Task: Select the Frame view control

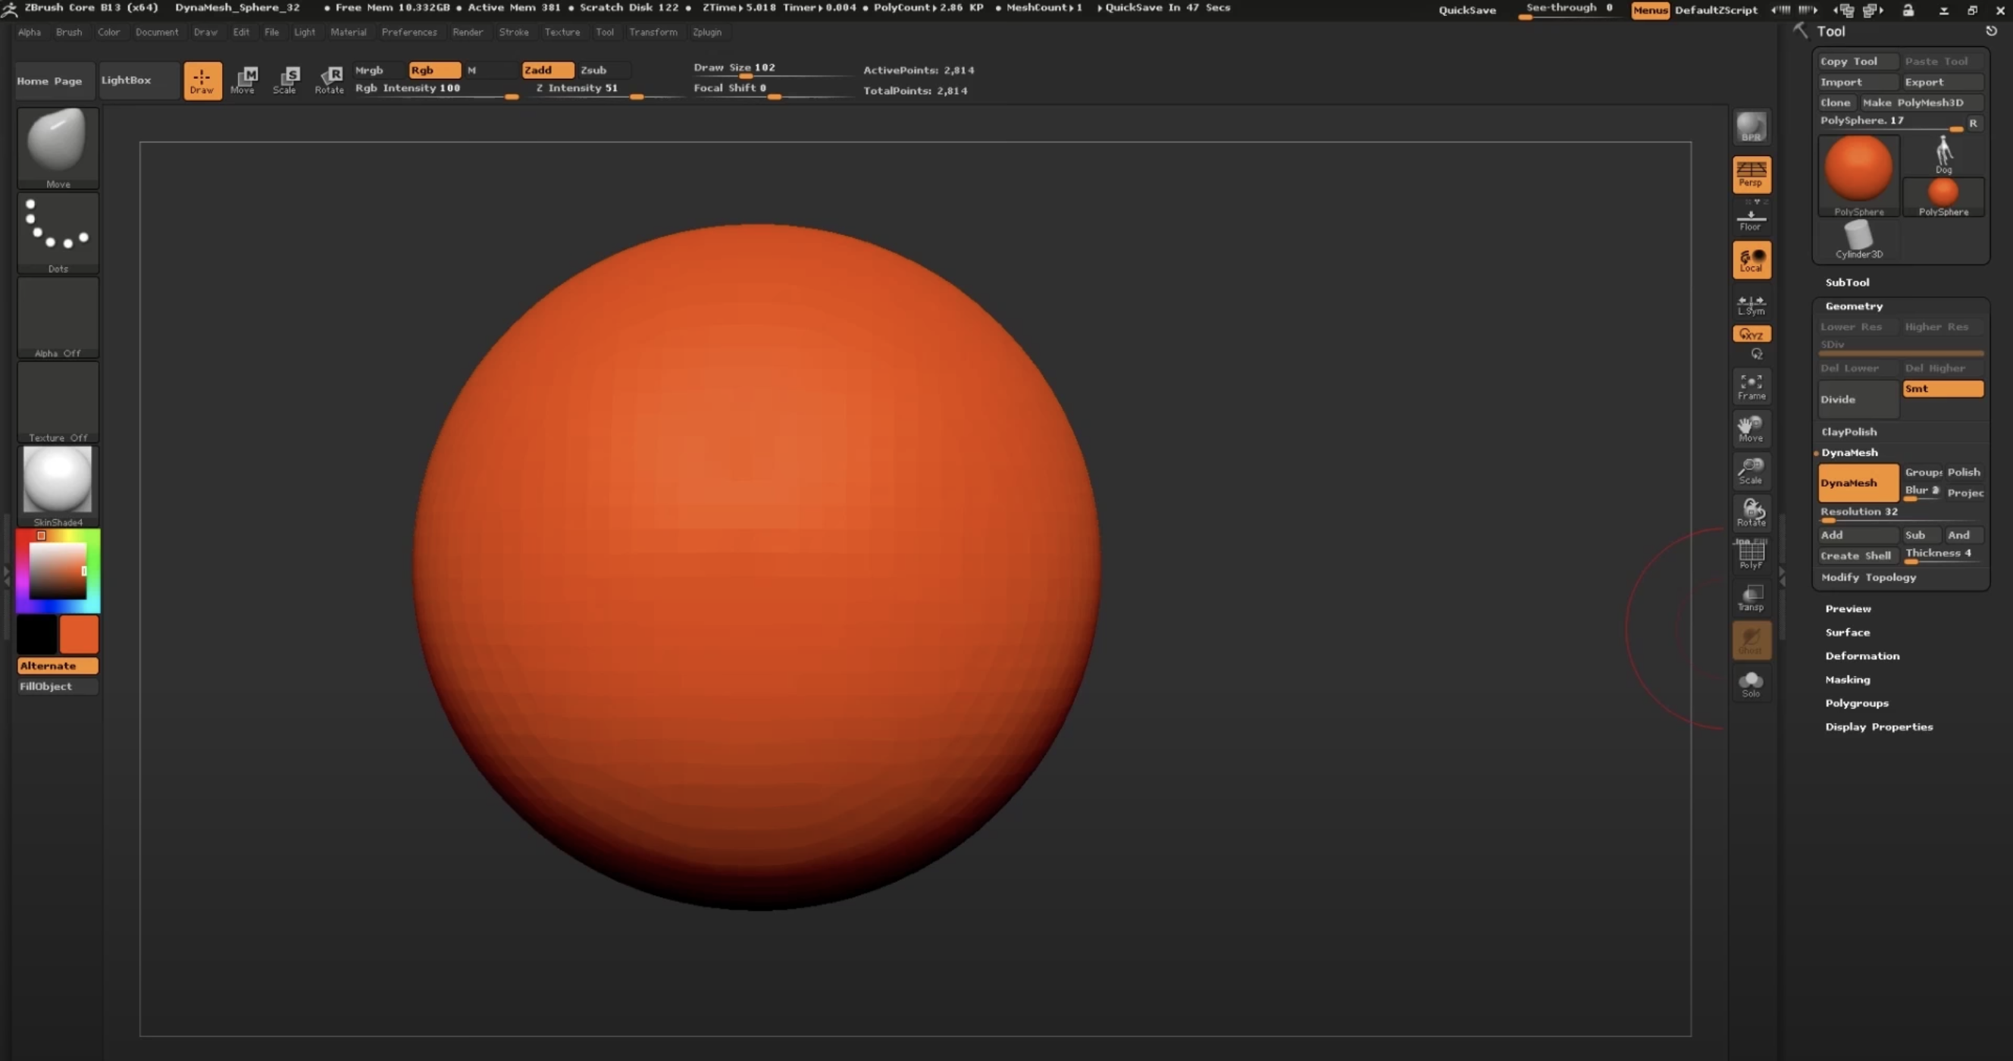Action: tap(1749, 386)
